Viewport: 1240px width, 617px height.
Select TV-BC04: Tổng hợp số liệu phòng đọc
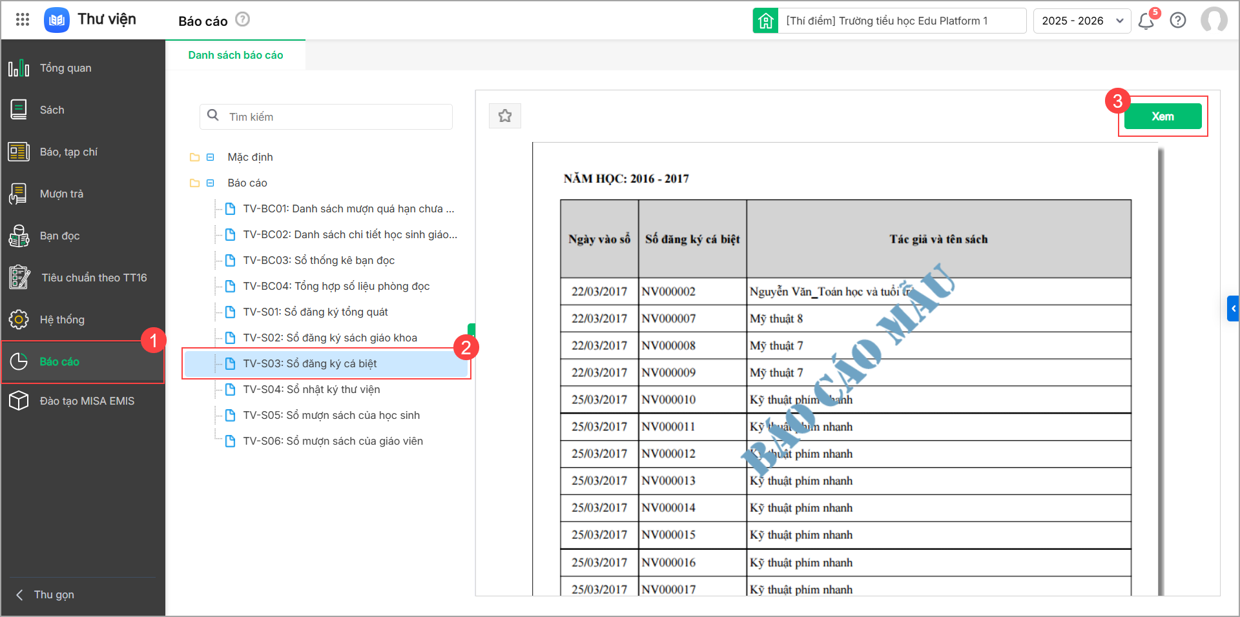point(336,286)
